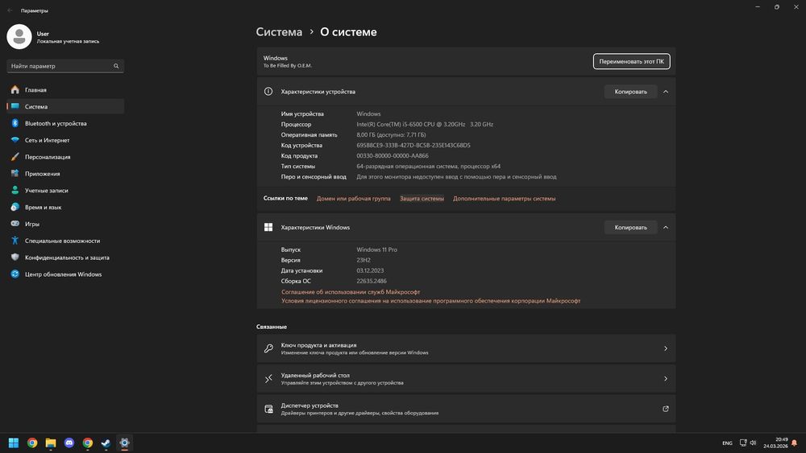The image size is (806, 453).
Task: Collapse the Характеристики устройства section
Action: [666, 92]
